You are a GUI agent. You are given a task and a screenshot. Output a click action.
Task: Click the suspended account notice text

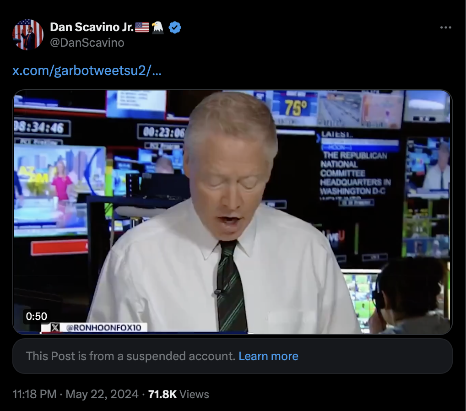pyautogui.click(x=130, y=356)
